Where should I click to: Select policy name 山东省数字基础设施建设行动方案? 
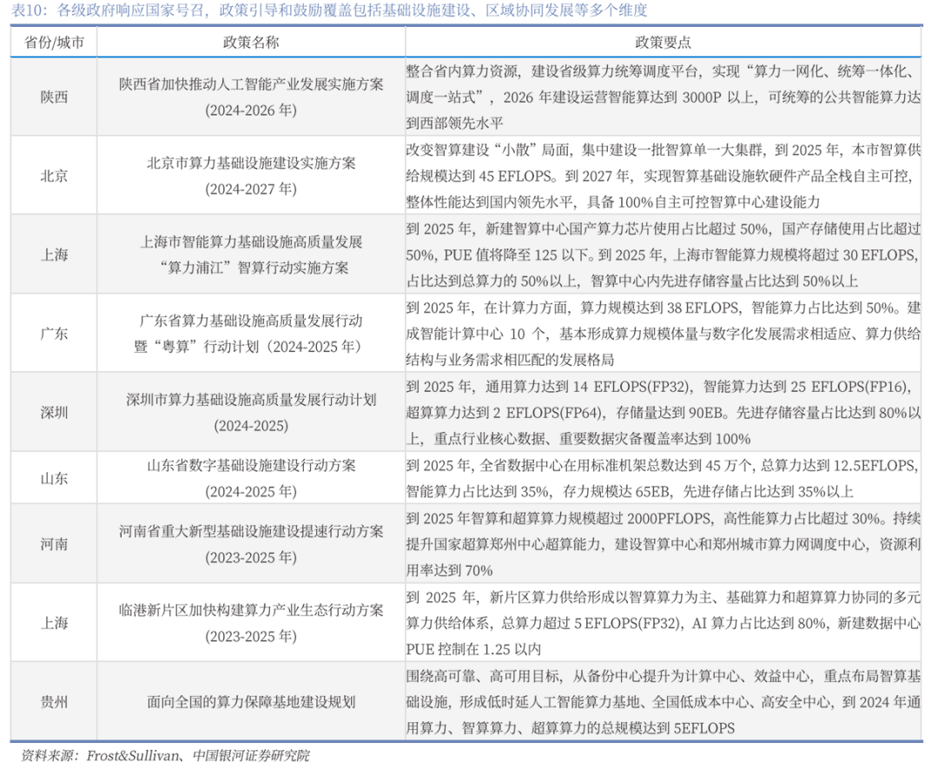(251, 465)
